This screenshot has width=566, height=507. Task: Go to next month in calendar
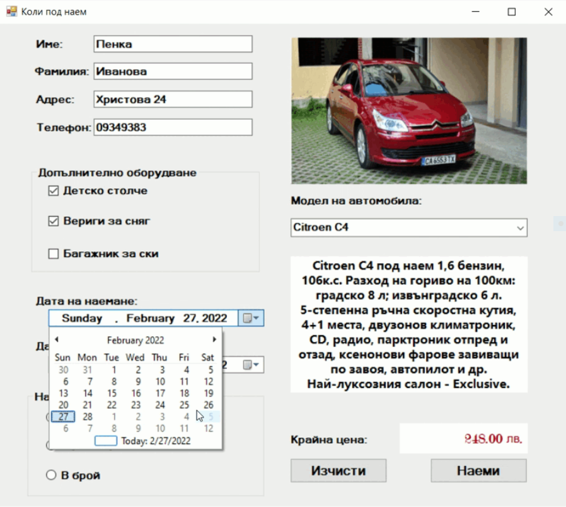tap(214, 339)
